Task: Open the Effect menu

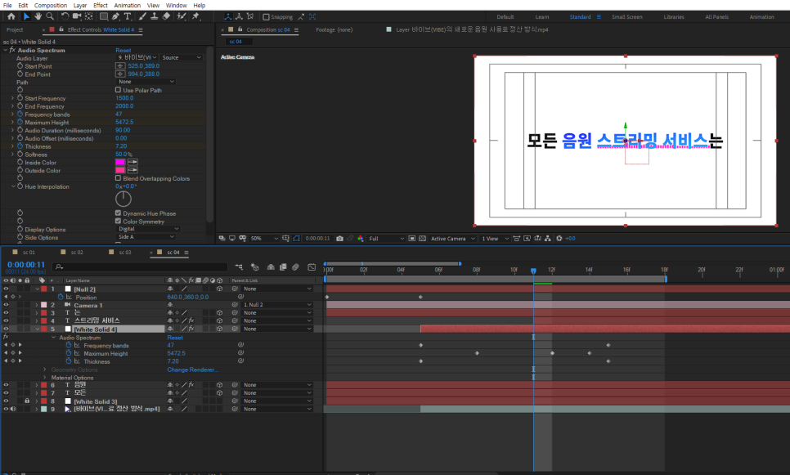Action: click(x=101, y=5)
